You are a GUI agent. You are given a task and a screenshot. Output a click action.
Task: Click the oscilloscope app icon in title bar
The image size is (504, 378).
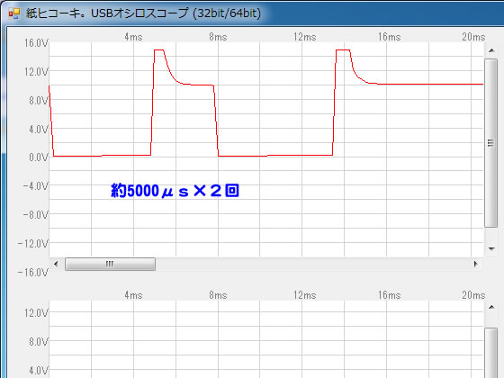point(14,13)
